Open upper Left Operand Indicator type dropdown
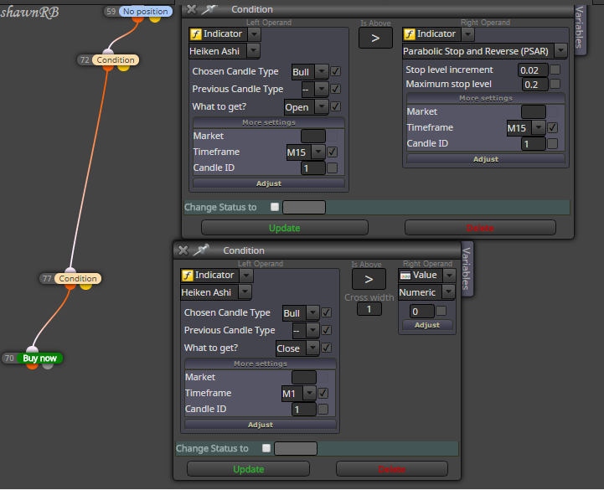The image size is (604, 490). coord(254,34)
